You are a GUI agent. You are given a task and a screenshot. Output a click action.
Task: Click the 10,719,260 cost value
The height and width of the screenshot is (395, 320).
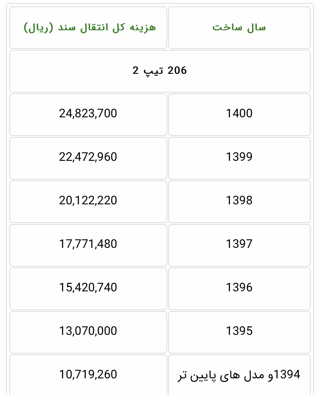88,375
